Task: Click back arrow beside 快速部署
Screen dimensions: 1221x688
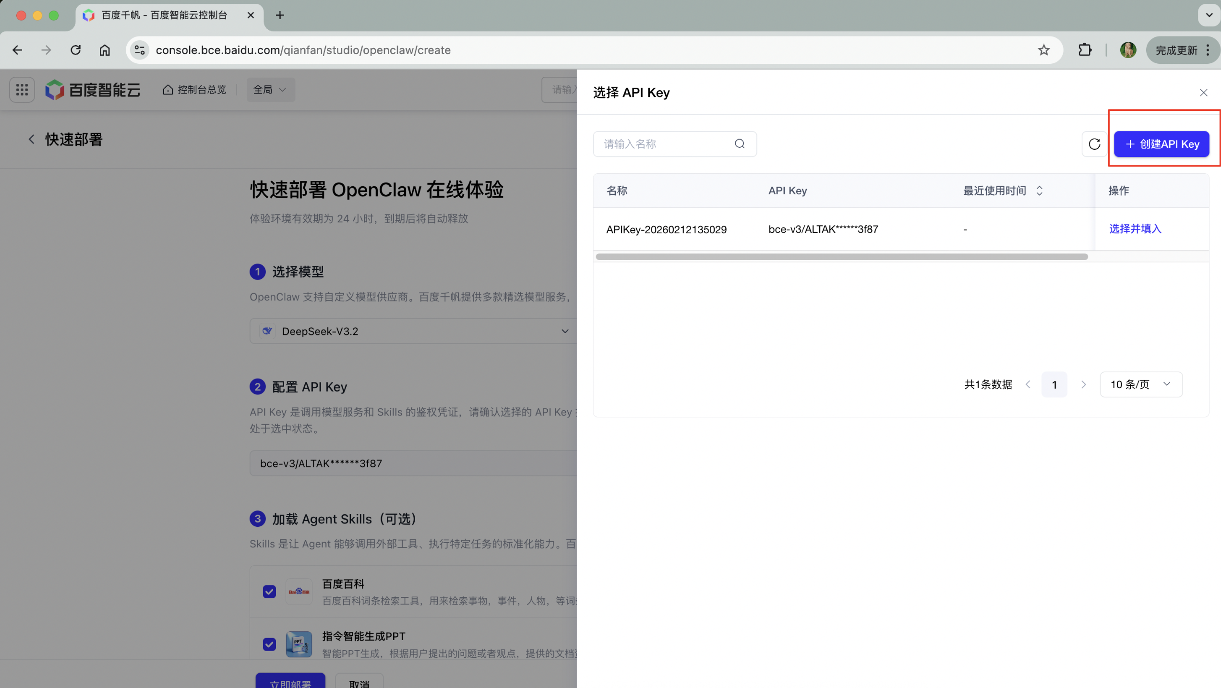Action: click(x=32, y=140)
